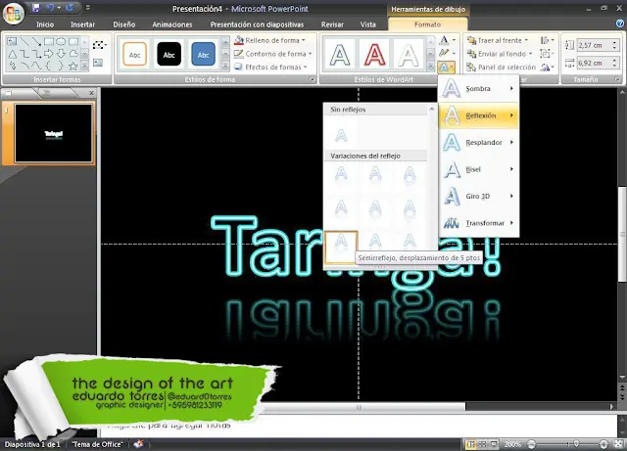
Task: Choose the oval shape tool
Action: tap(61, 41)
